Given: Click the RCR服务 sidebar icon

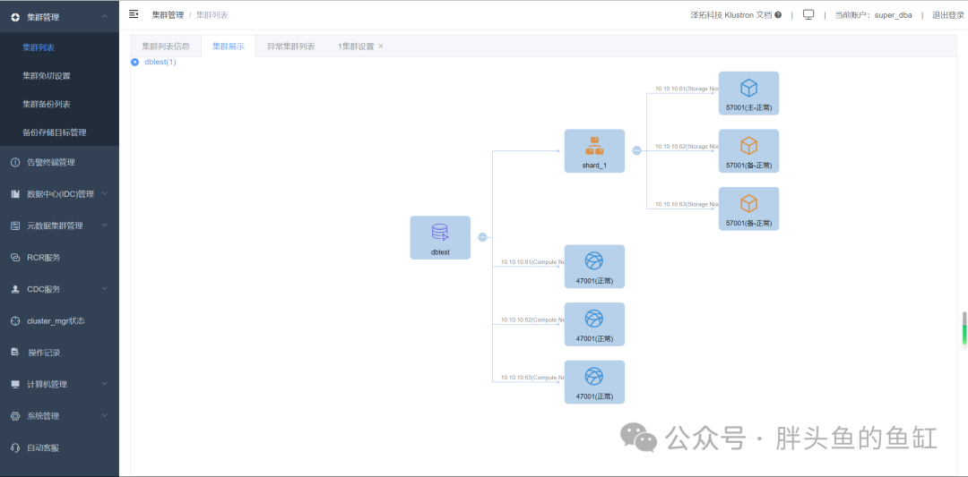Looking at the screenshot, I should click(x=15, y=258).
